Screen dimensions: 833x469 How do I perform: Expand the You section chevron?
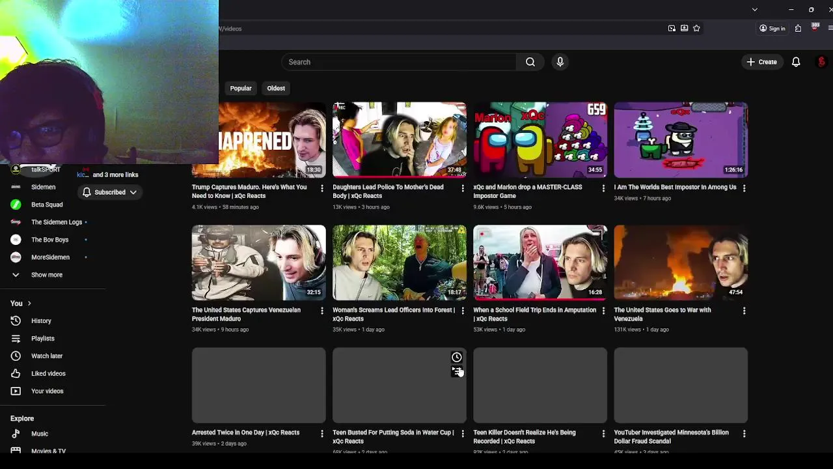29,304
